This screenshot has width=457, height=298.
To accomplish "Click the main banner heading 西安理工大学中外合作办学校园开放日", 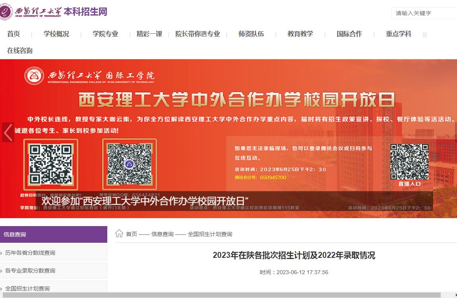I will coord(237,100).
